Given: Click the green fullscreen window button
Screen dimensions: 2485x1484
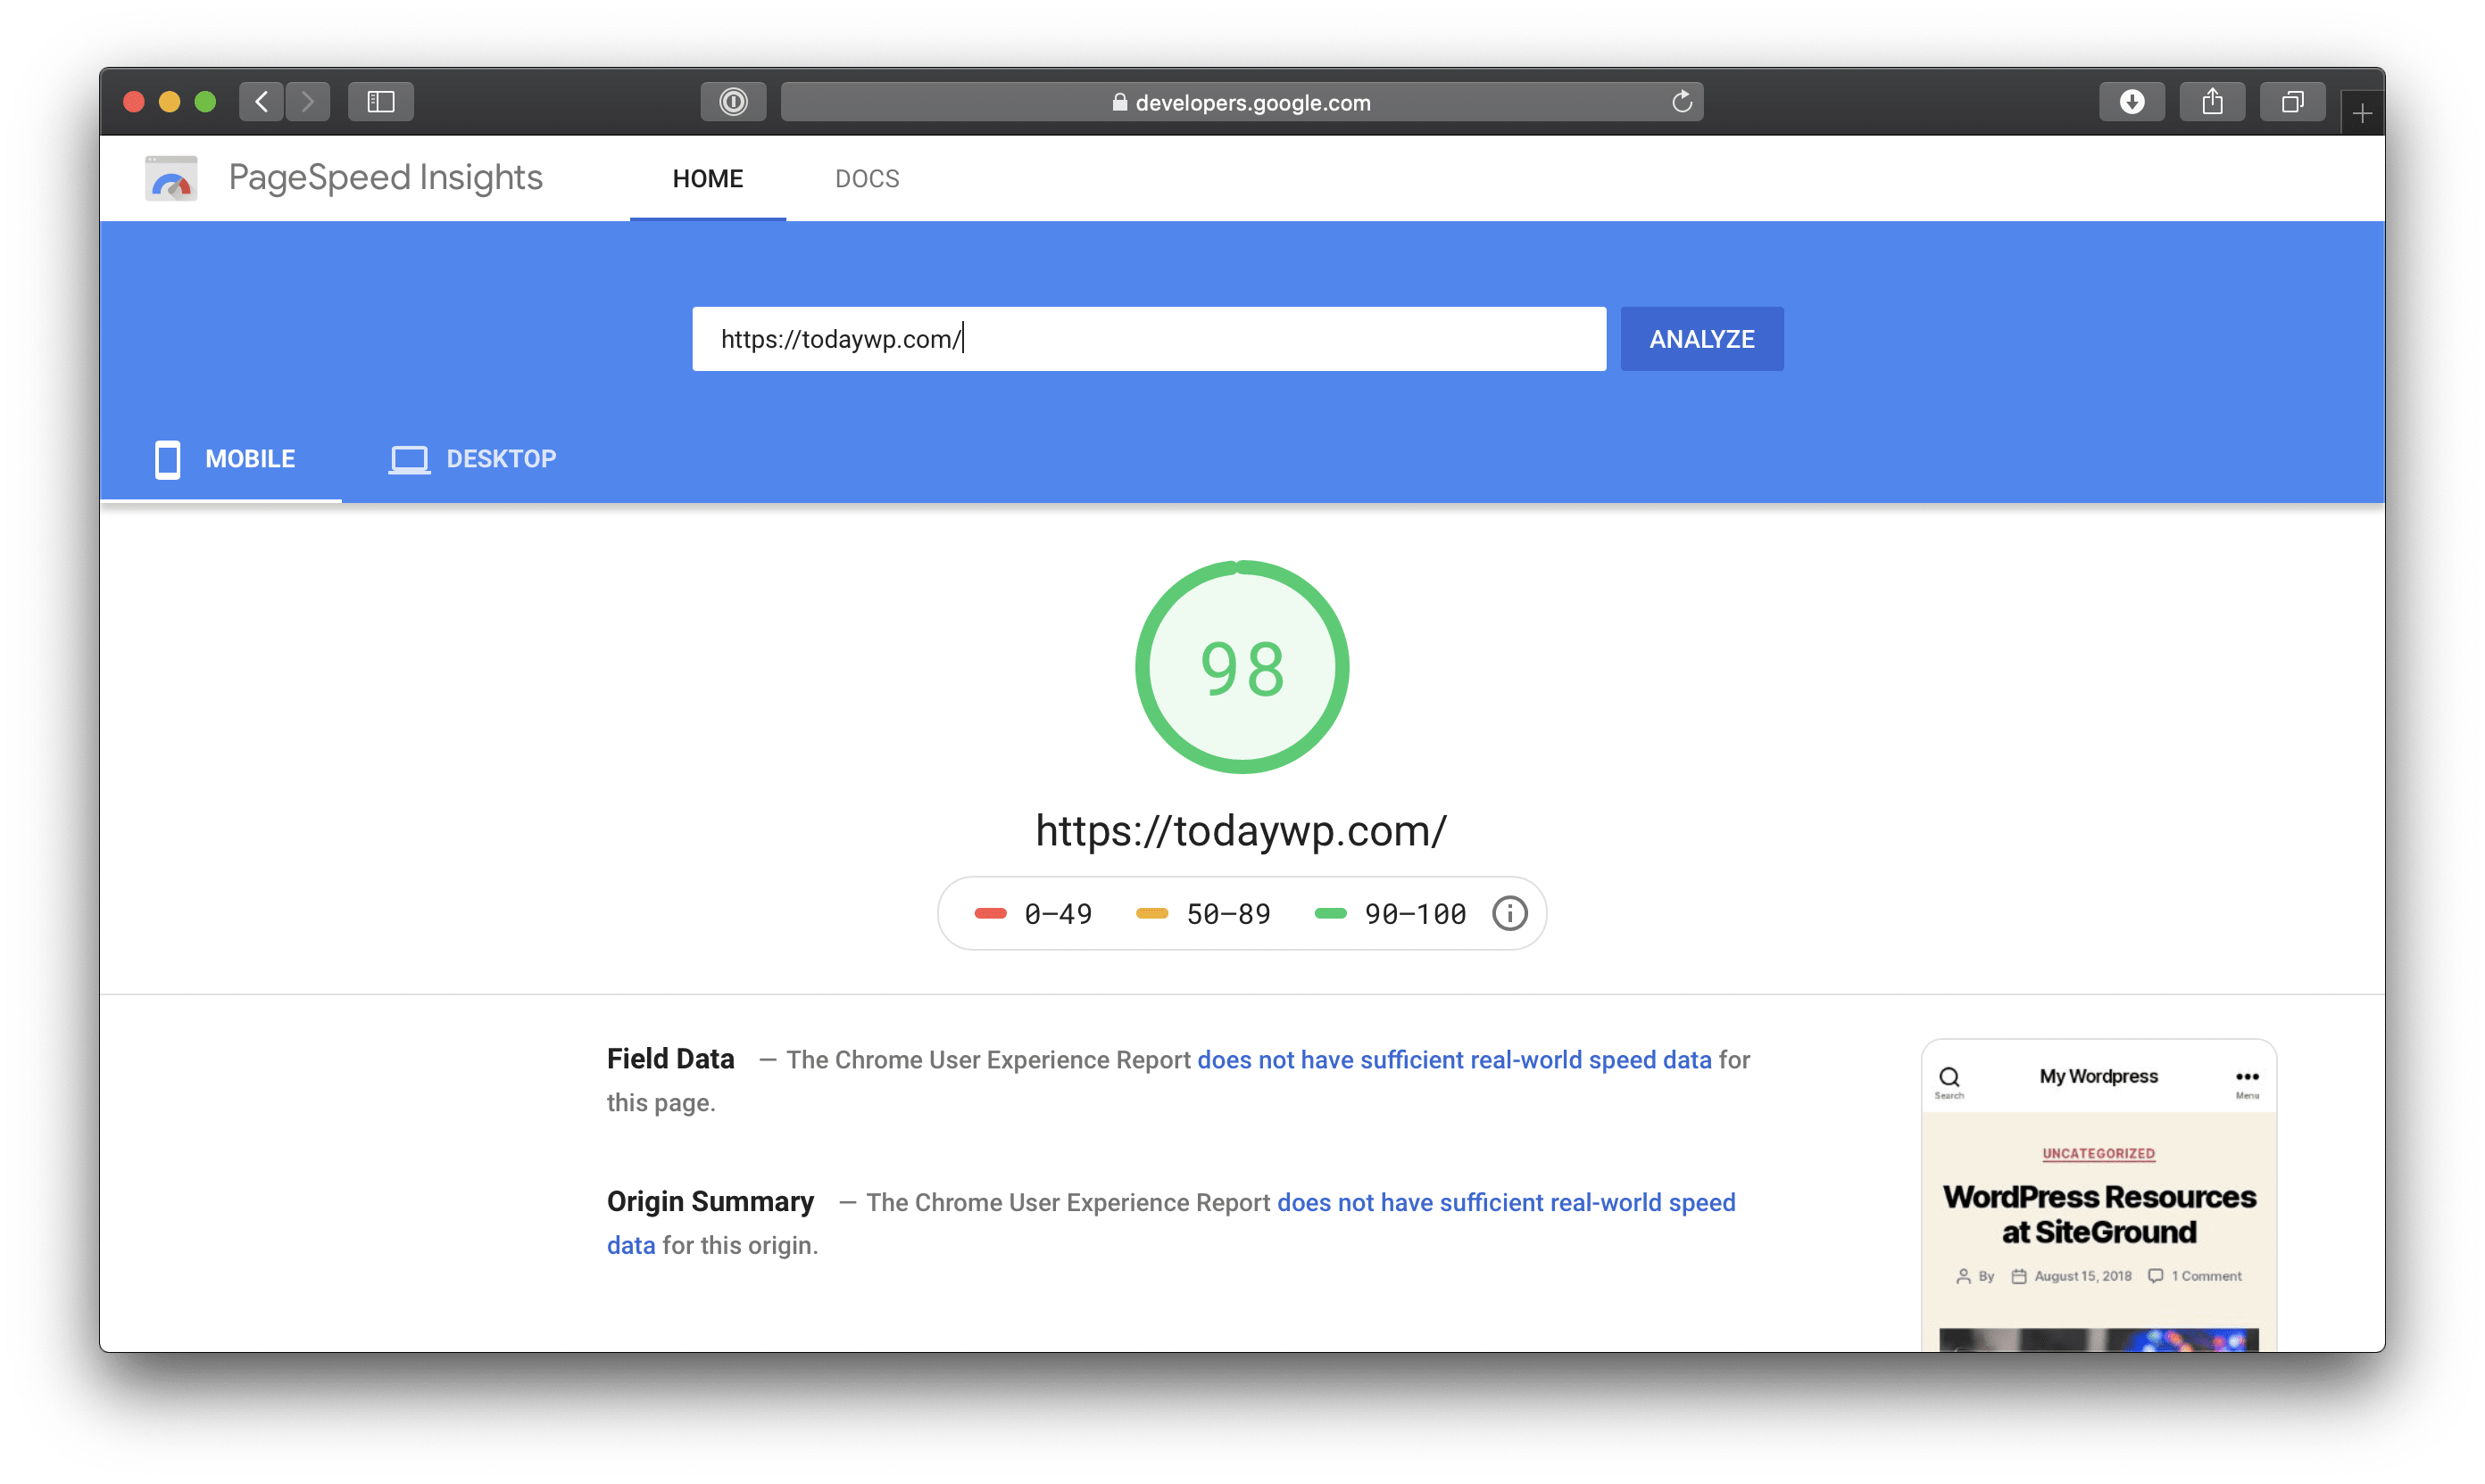Looking at the screenshot, I should (x=205, y=102).
